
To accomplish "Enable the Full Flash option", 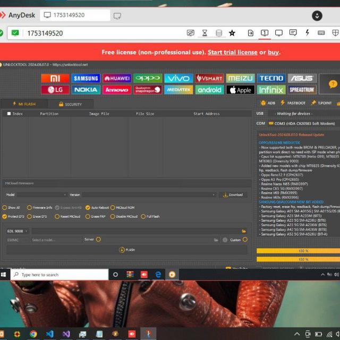I will [150, 216].
